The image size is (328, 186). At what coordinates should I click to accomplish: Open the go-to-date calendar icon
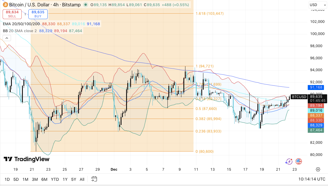94,179
